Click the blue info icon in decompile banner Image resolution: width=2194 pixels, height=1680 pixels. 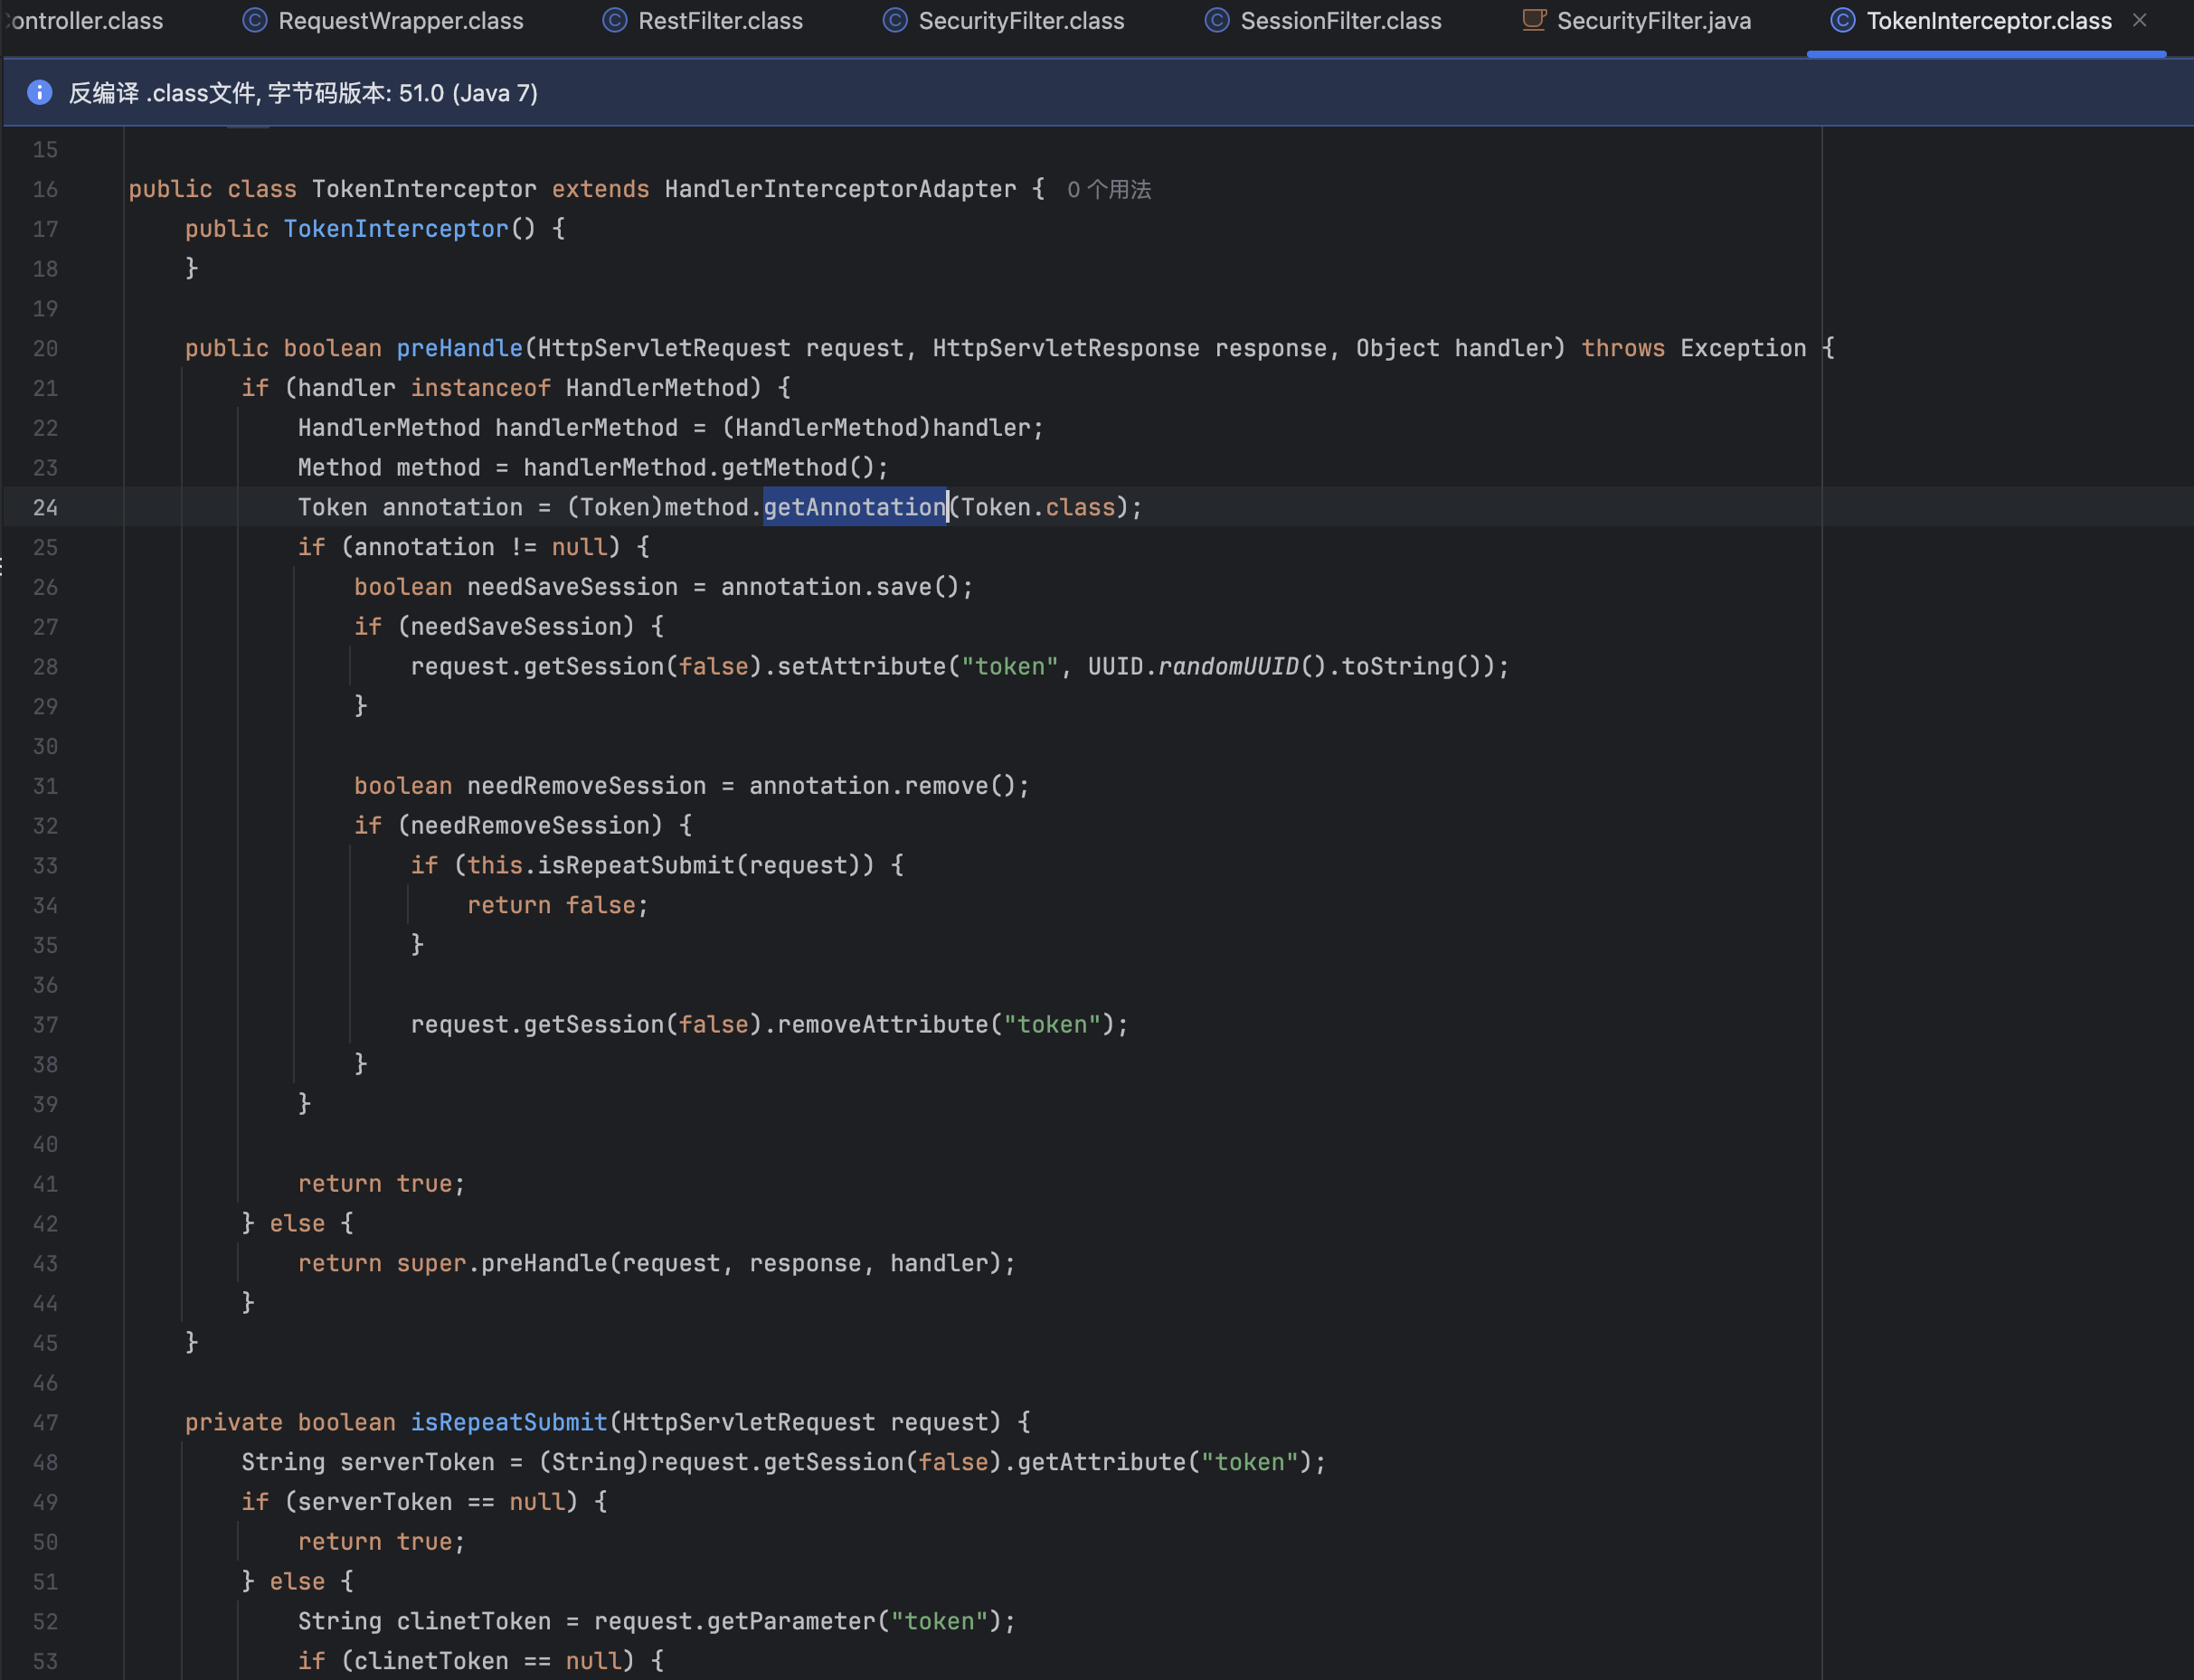point(40,93)
